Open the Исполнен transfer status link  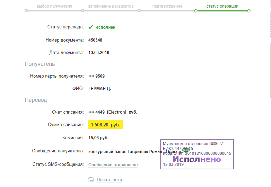click(x=105, y=27)
